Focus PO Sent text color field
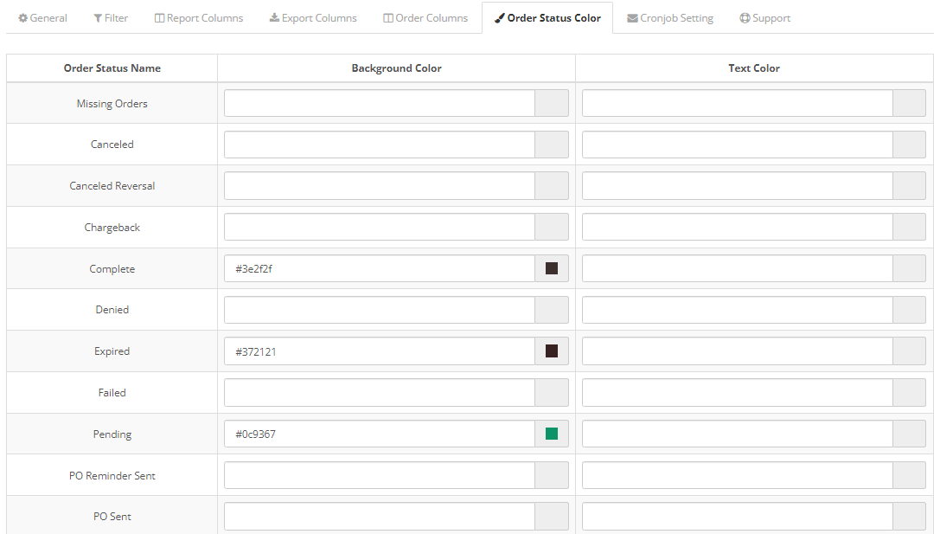Viewport: 940px width, 534px height. 738,517
